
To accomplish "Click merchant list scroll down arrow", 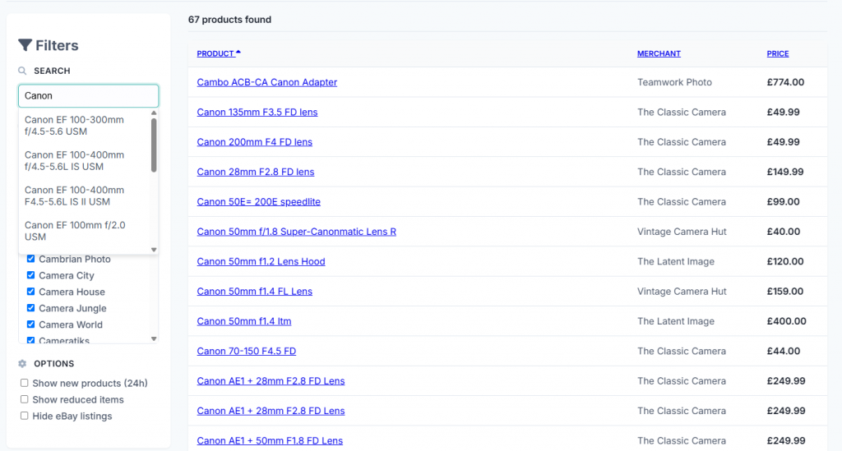I will pos(154,339).
